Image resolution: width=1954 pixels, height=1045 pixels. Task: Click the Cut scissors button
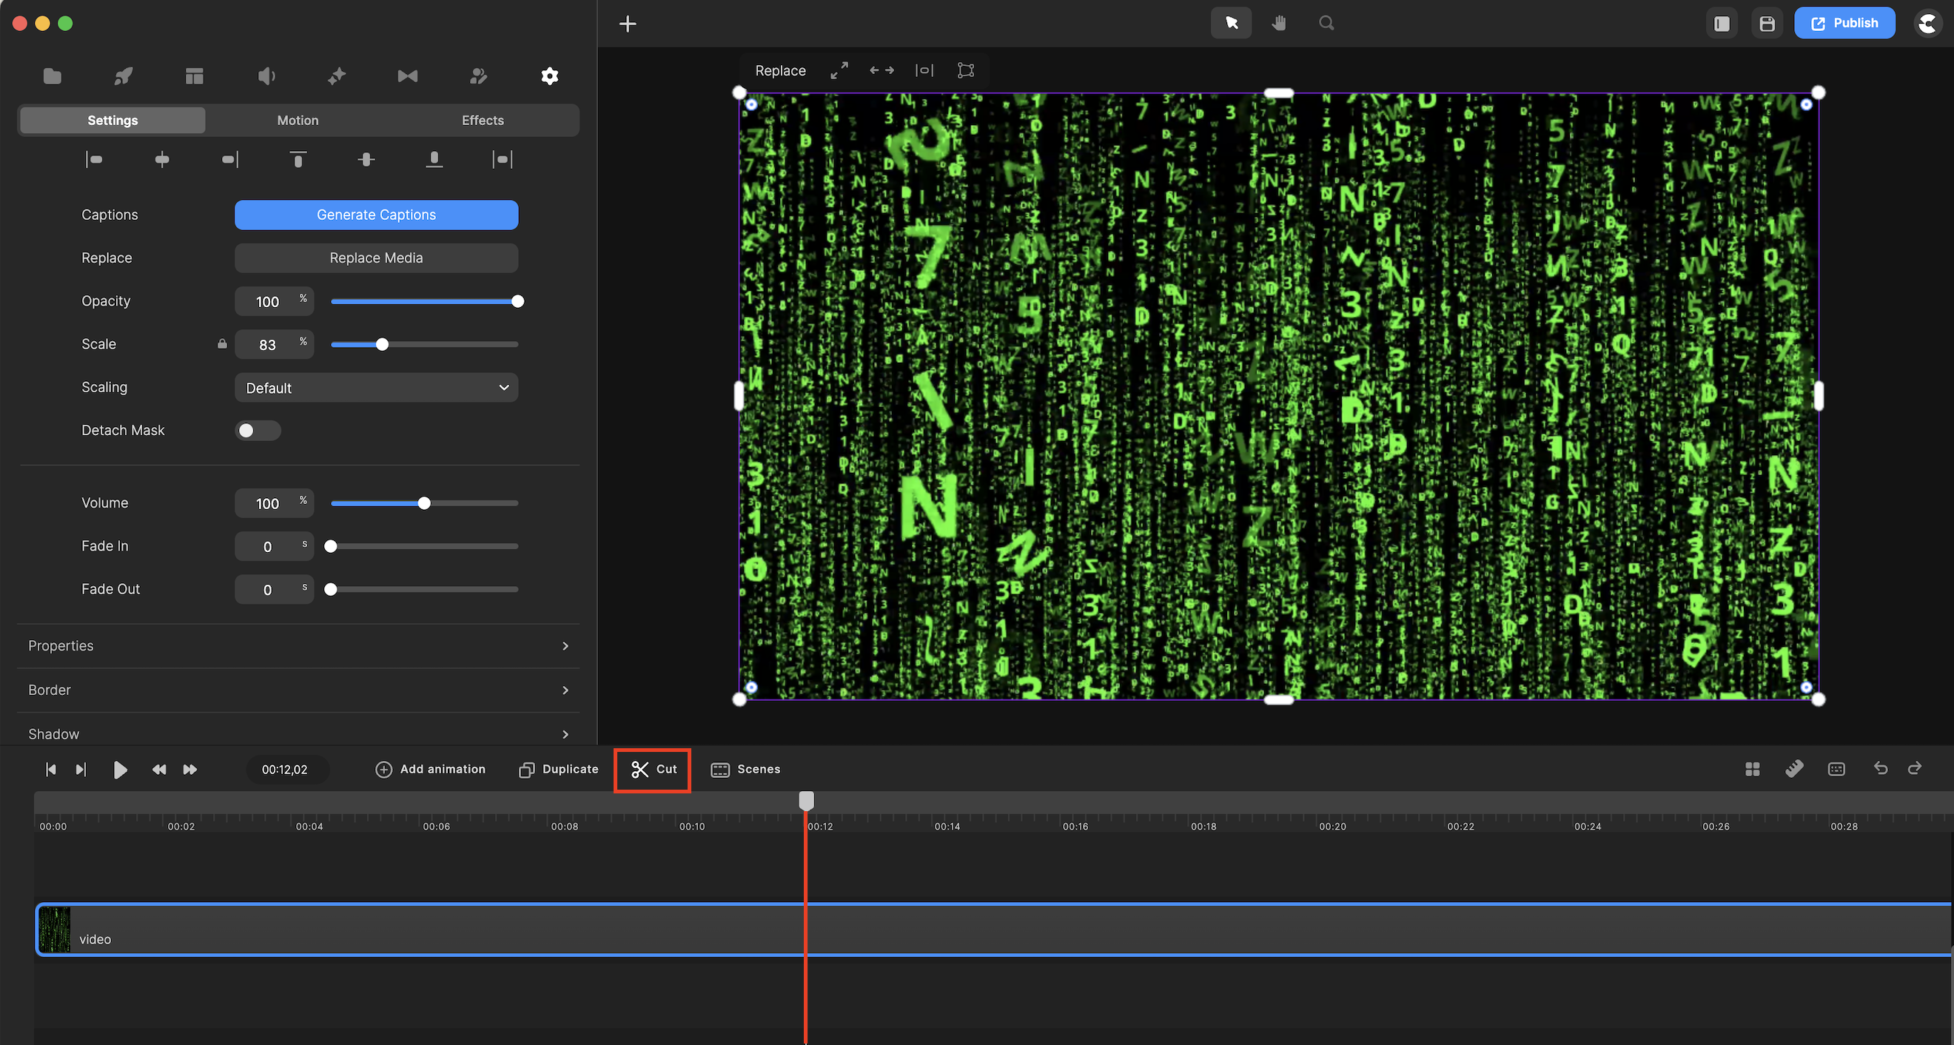653,769
